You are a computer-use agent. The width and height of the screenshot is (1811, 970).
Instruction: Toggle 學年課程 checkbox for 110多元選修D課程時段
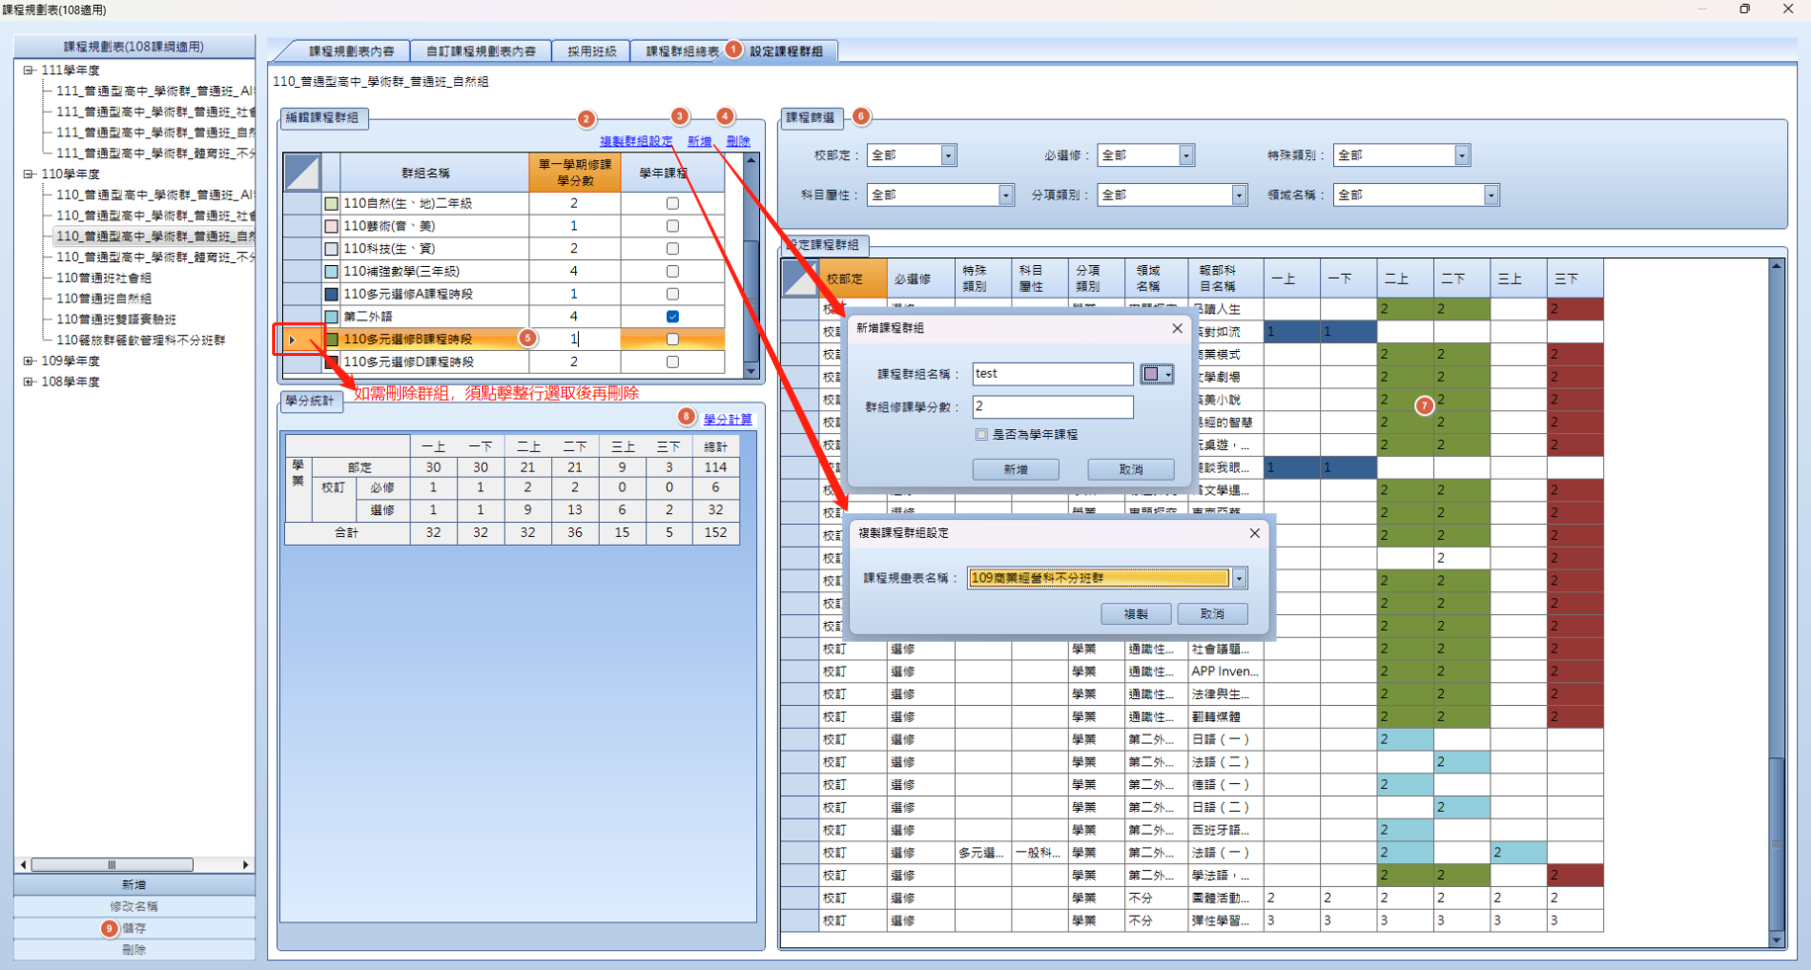[x=673, y=362]
